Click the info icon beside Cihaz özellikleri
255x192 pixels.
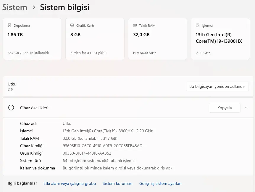click(x=11, y=108)
